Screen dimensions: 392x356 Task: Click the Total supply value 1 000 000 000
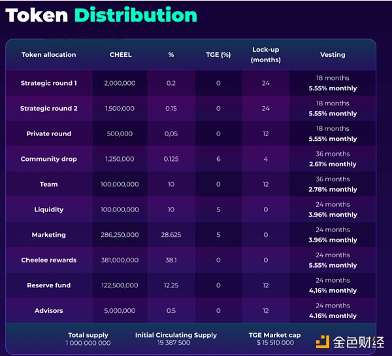point(88,344)
